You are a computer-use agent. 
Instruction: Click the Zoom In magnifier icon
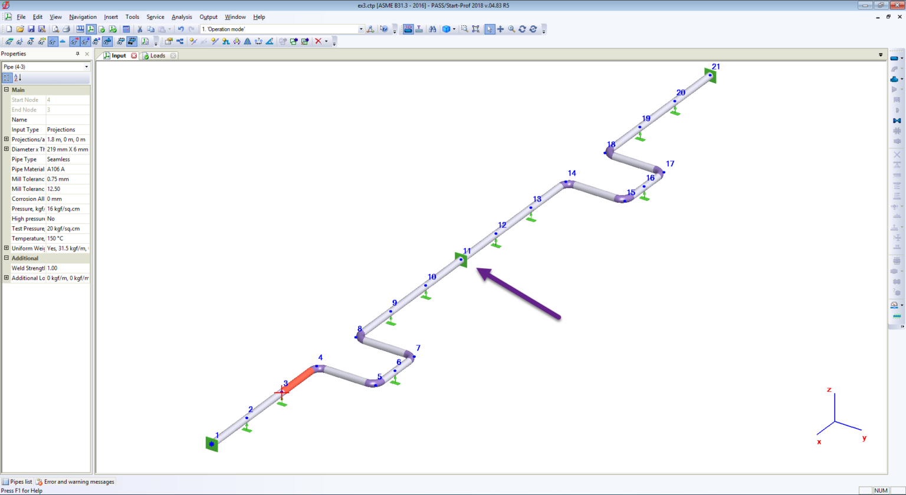pos(511,28)
